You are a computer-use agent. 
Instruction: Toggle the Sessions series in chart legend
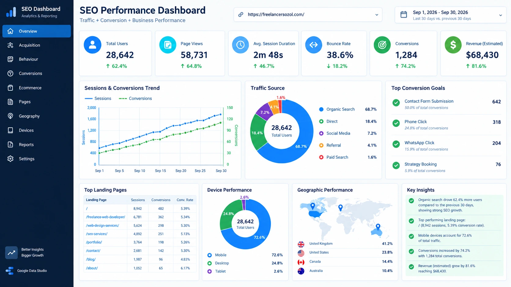(x=98, y=99)
